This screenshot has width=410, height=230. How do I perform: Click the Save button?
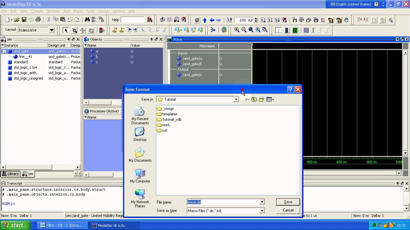pos(288,202)
